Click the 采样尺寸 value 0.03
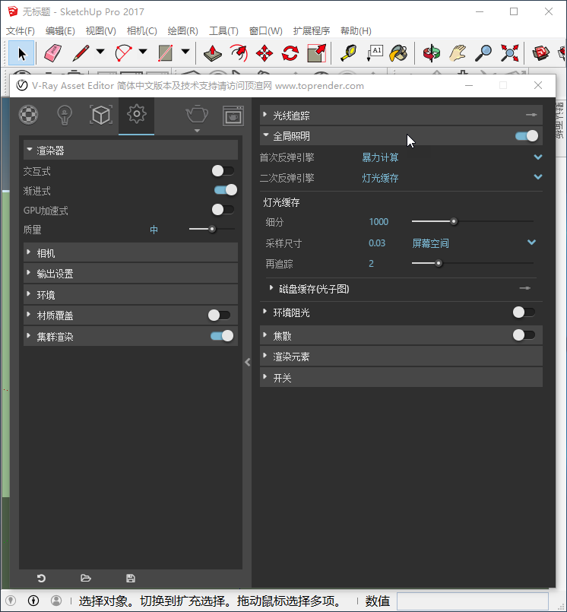Screen dimensions: 567x612 [377, 243]
